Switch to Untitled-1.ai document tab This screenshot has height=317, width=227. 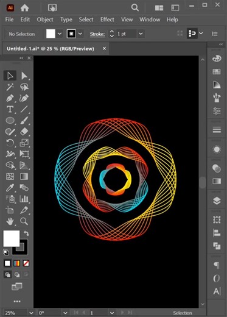point(51,49)
